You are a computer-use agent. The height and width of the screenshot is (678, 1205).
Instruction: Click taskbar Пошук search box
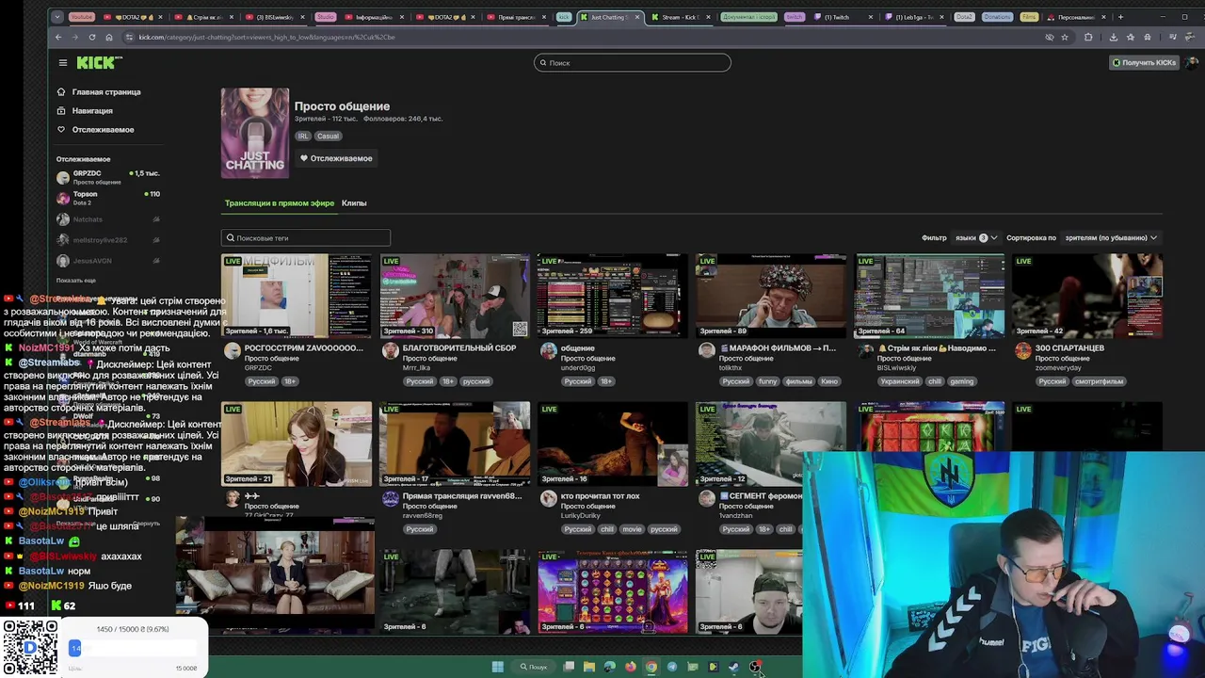point(533,667)
